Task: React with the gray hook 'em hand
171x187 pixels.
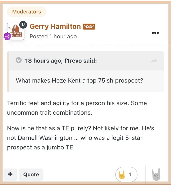Action: pos(156,174)
